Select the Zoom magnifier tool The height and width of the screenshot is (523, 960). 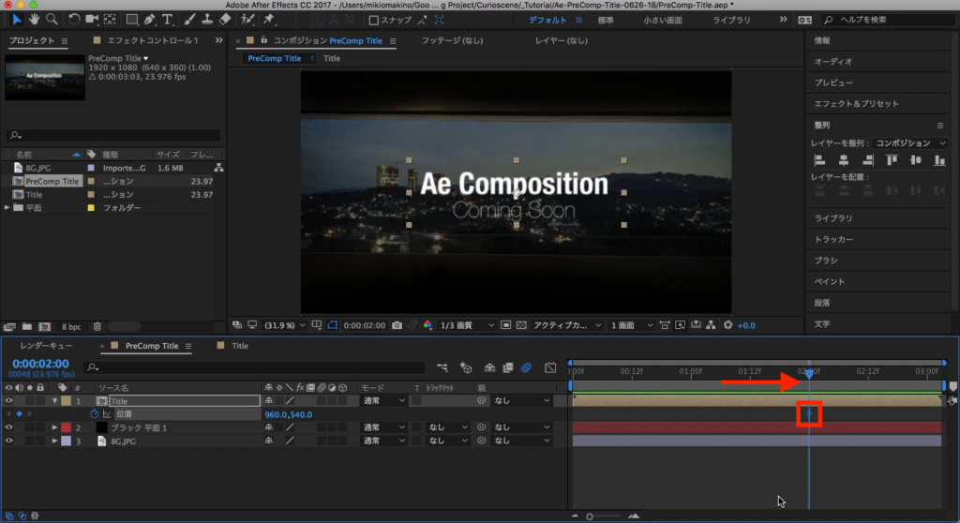coord(52,19)
